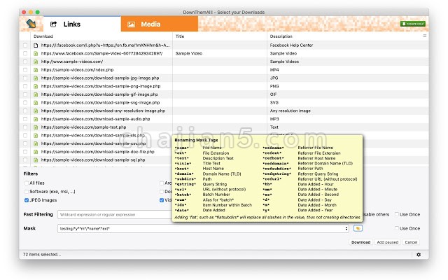Image resolution: width=448 pixels, height=280 pixels.
Task: Check the box for download-sample-audio.php row
Action: pyautogui.click(x=25, y=119)
